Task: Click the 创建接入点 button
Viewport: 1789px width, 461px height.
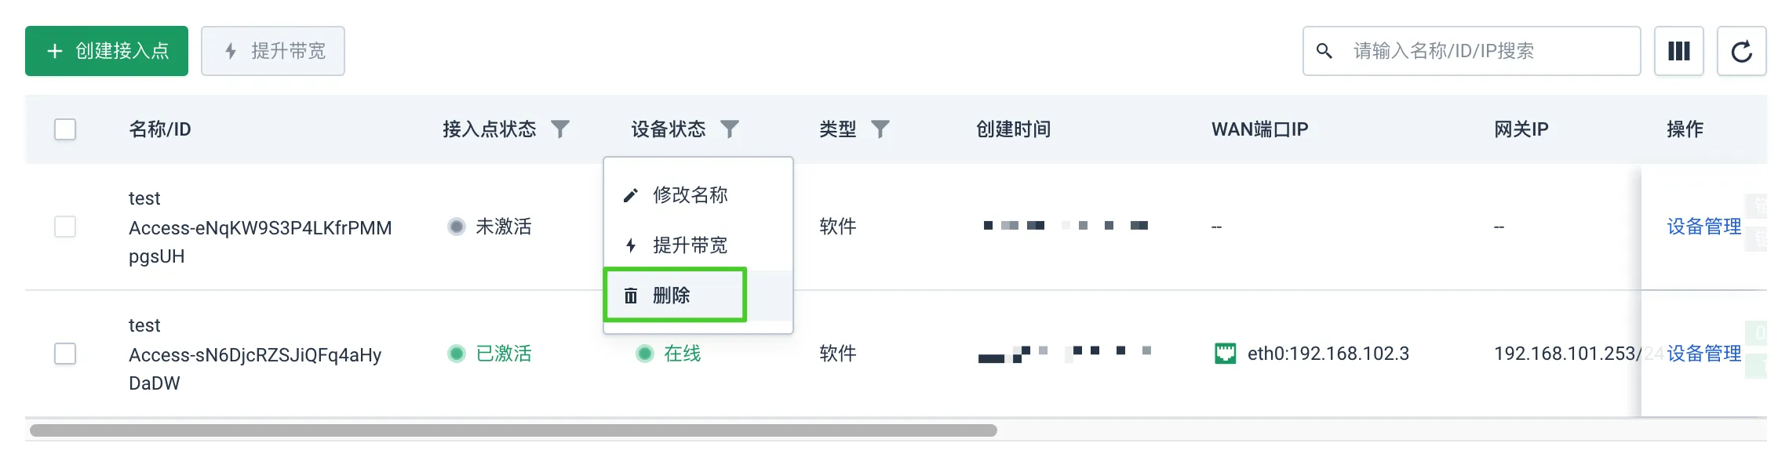Action: point(107,51)
